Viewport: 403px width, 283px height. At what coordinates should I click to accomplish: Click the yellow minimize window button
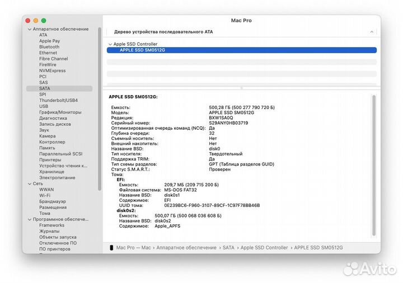click(x=36, y=21)
